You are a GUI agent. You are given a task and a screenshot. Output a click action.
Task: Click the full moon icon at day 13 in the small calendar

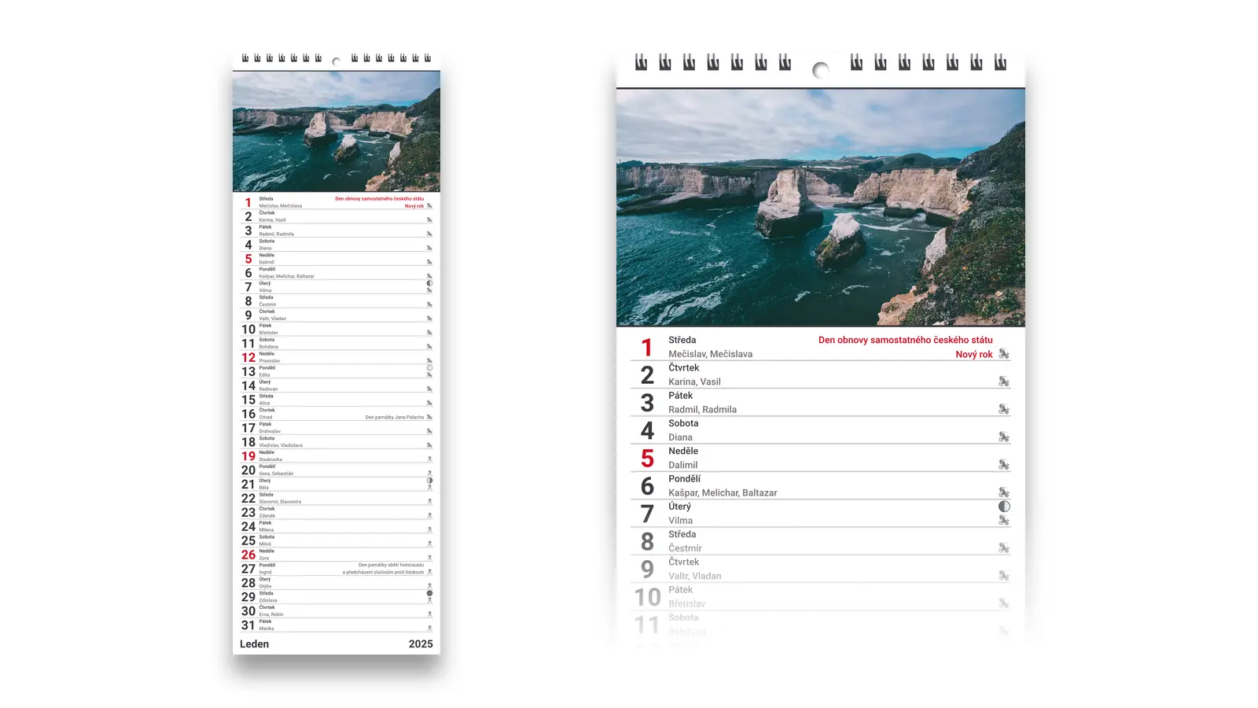pos(429,367)
